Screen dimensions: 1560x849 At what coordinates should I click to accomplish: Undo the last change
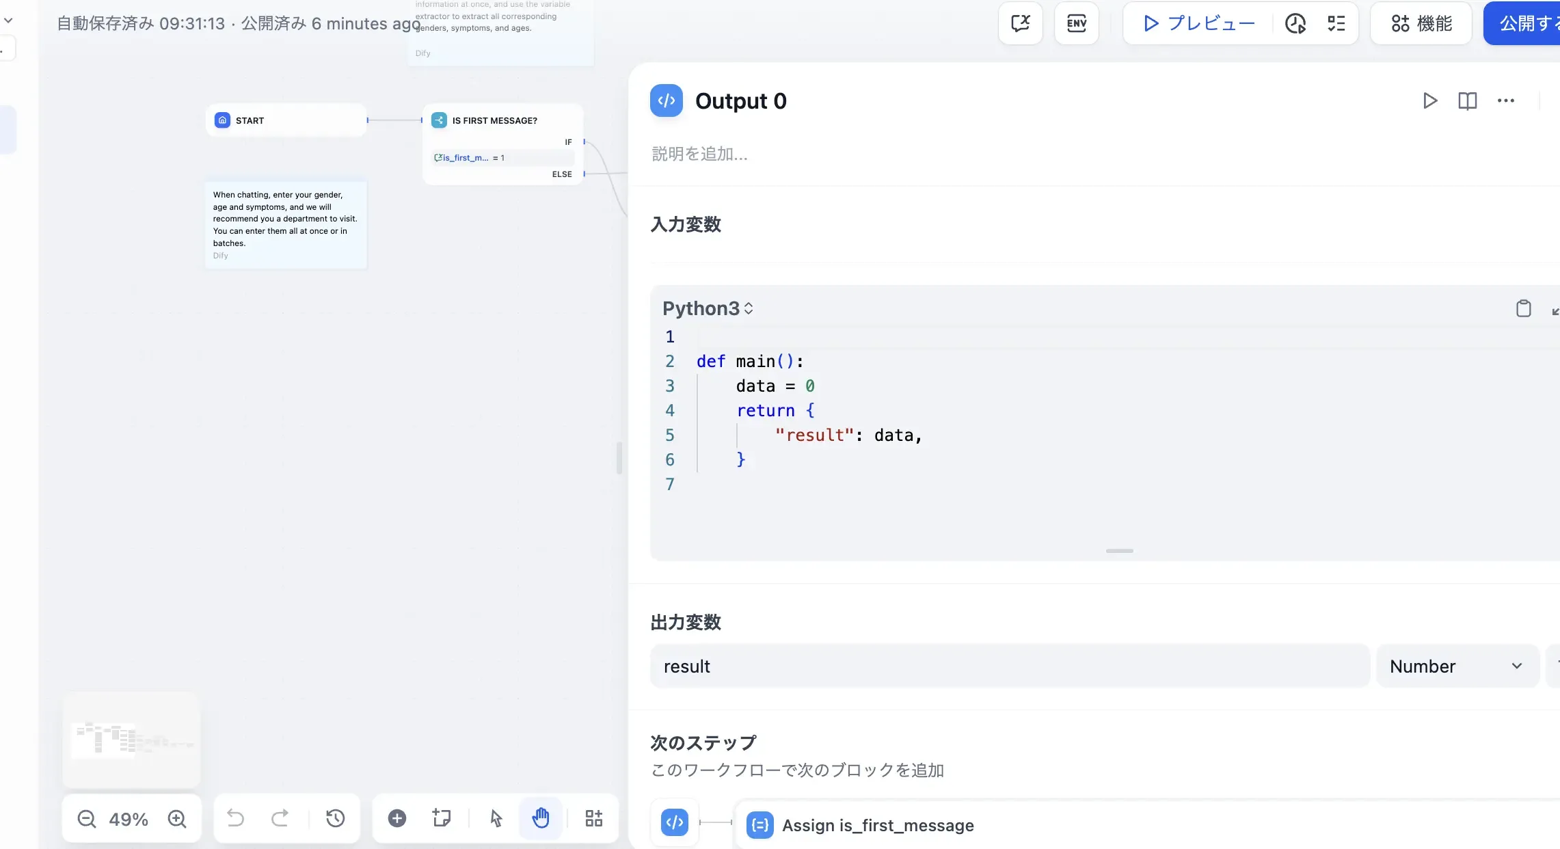[235, 818]
